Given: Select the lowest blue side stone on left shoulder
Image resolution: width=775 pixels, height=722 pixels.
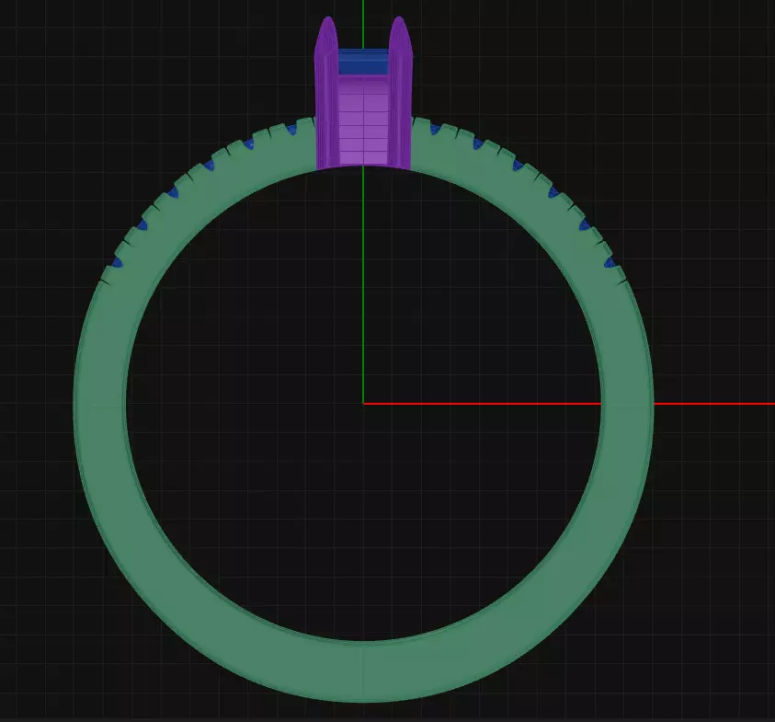Looking at the screenshot, I should pos(118,262).
